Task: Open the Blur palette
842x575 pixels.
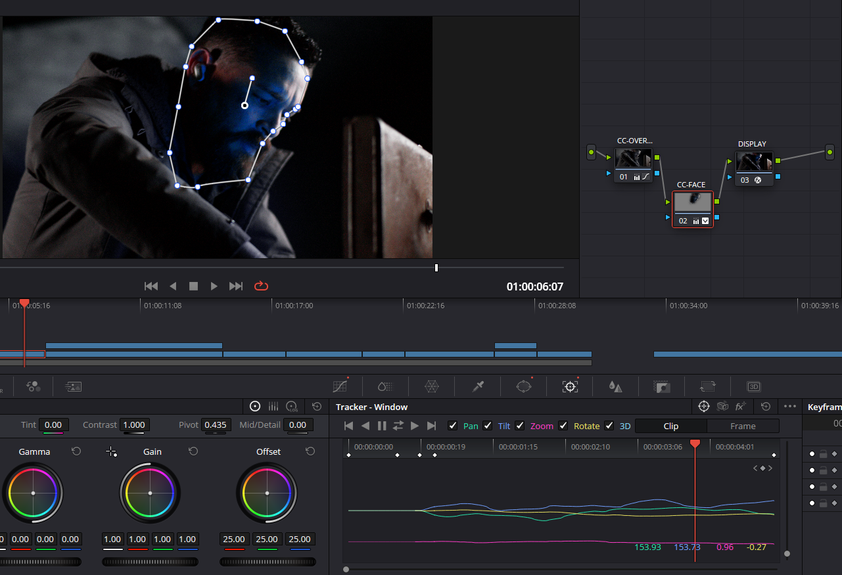Action: coord(615,386)
